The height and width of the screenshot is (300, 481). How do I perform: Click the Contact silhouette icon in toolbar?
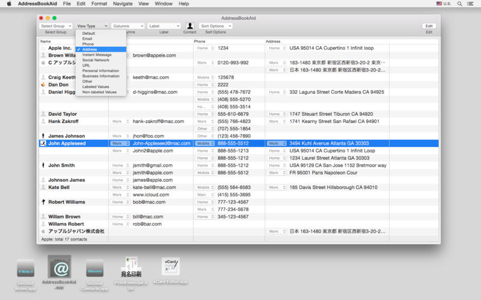coord(190,26)
